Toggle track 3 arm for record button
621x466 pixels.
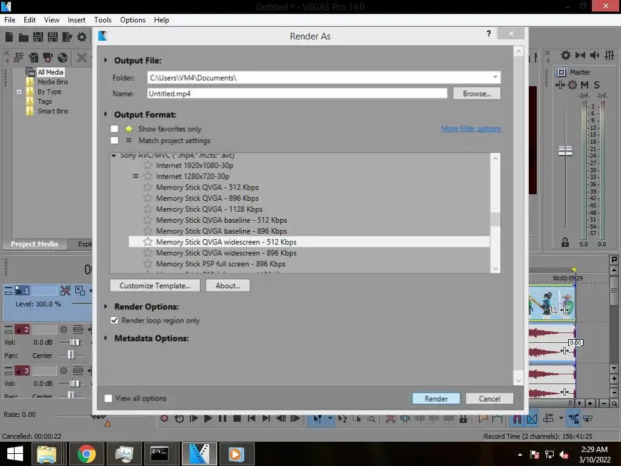click(x=63, y=371)
